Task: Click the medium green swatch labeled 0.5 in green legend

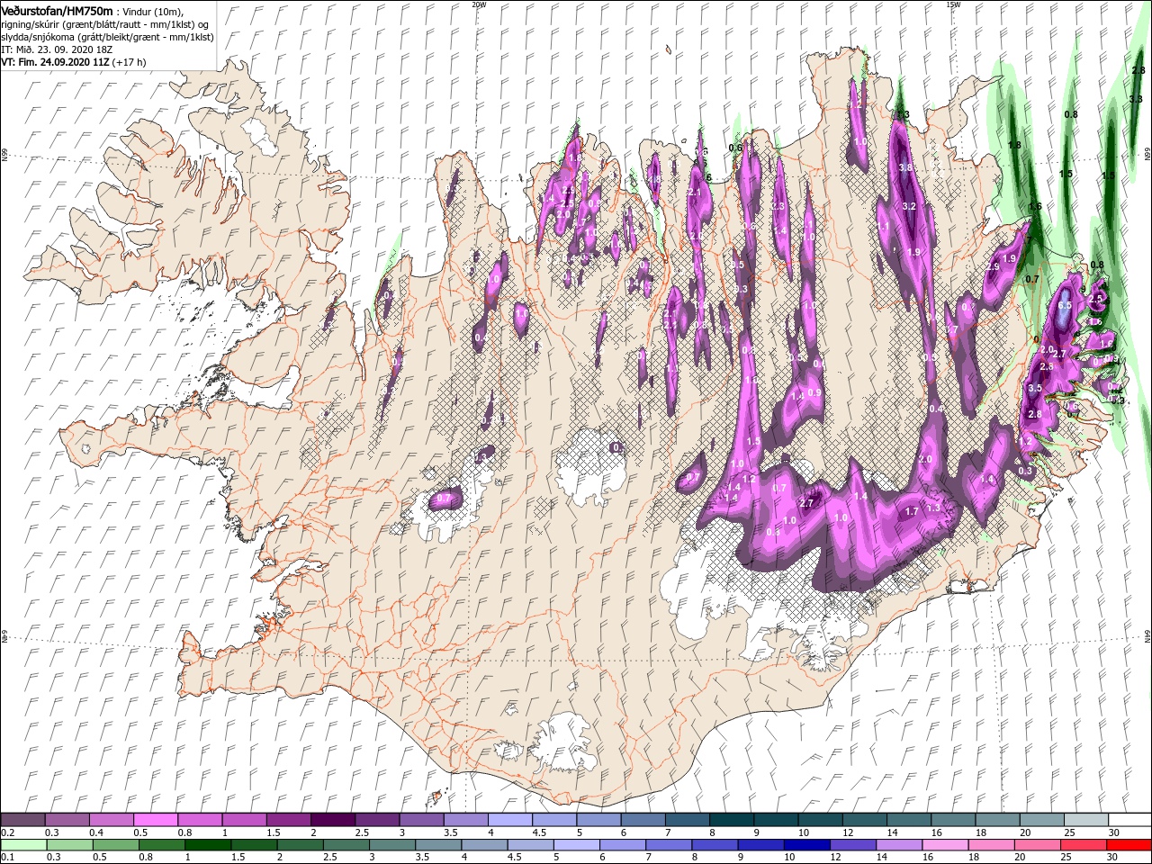Action: (115, 845)
